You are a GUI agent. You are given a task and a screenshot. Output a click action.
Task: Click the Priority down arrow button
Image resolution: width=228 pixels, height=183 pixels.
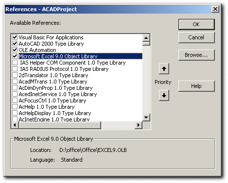pyautogui.click(x=164, y=96)
